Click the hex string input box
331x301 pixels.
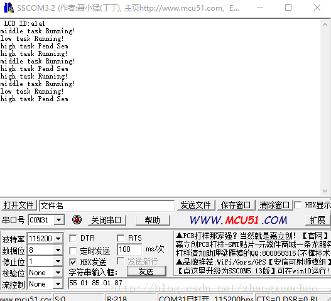point(200,283)
